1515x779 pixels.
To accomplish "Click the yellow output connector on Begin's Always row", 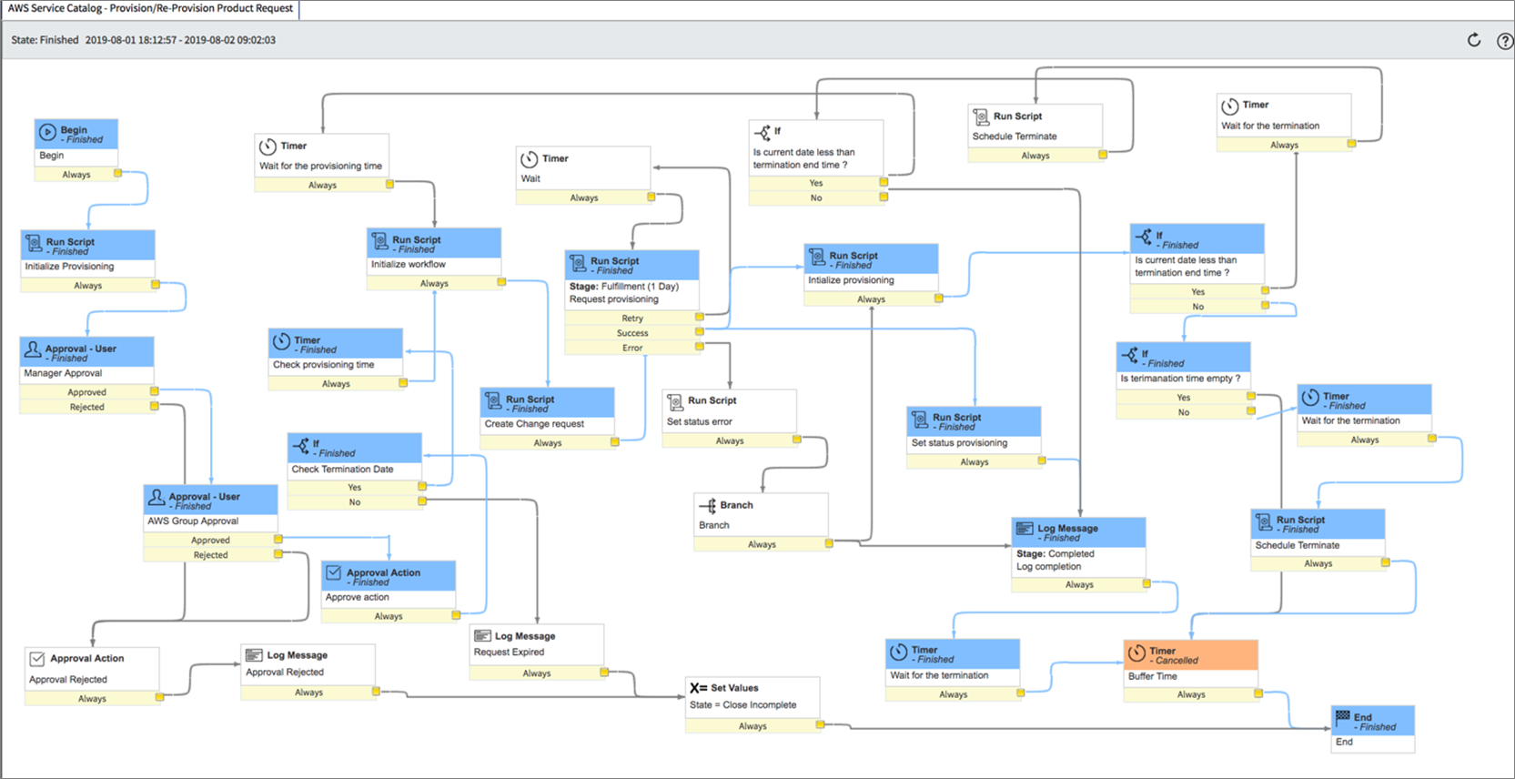I will pyautogui.click(x=117, y=173).
